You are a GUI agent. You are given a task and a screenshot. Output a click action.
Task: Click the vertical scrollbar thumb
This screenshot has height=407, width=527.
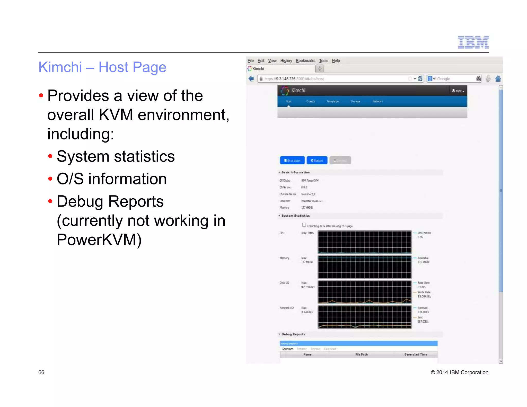click(501, 190)
